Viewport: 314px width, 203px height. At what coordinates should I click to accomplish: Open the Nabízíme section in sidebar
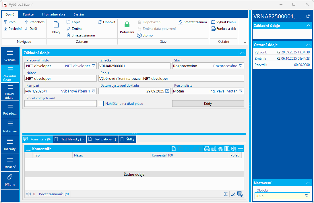coord(10,127)
